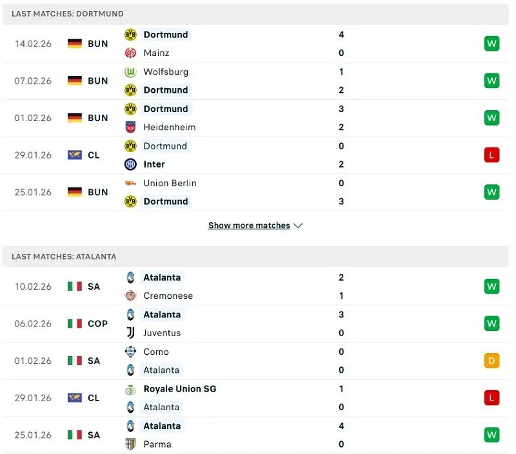Click the Union Berlin club logo
This screenshot has width=516, height=454.
click(x=130, y=183)
